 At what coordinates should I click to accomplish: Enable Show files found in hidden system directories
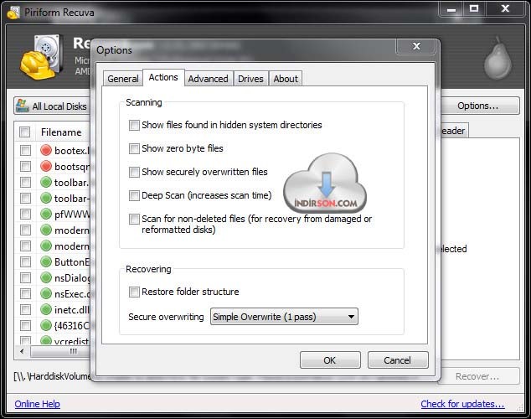tap(134, 125)
